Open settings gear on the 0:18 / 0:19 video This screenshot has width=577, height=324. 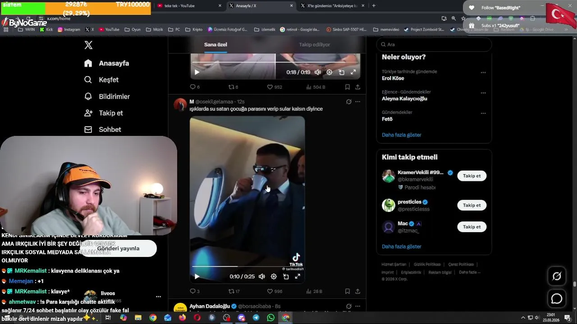pos(330,72)
